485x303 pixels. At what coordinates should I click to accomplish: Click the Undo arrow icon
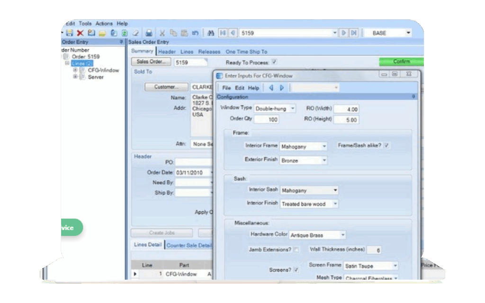[x=195, y=33]
